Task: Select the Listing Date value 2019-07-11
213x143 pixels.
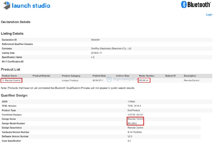Action: coord(97,53)
